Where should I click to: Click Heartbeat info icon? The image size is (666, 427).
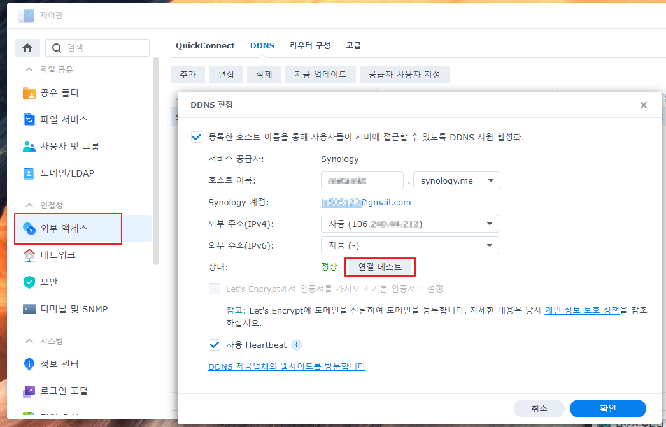click(297, 345)
